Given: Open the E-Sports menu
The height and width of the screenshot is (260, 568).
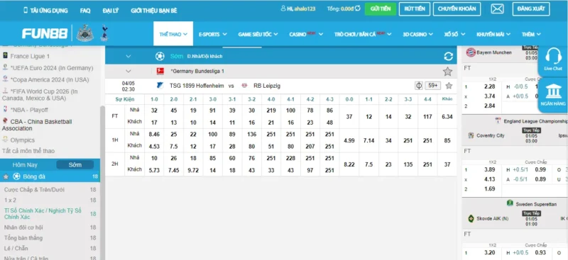Looking at the screenshot, I should pyautogui.click(x=212, y=34).
